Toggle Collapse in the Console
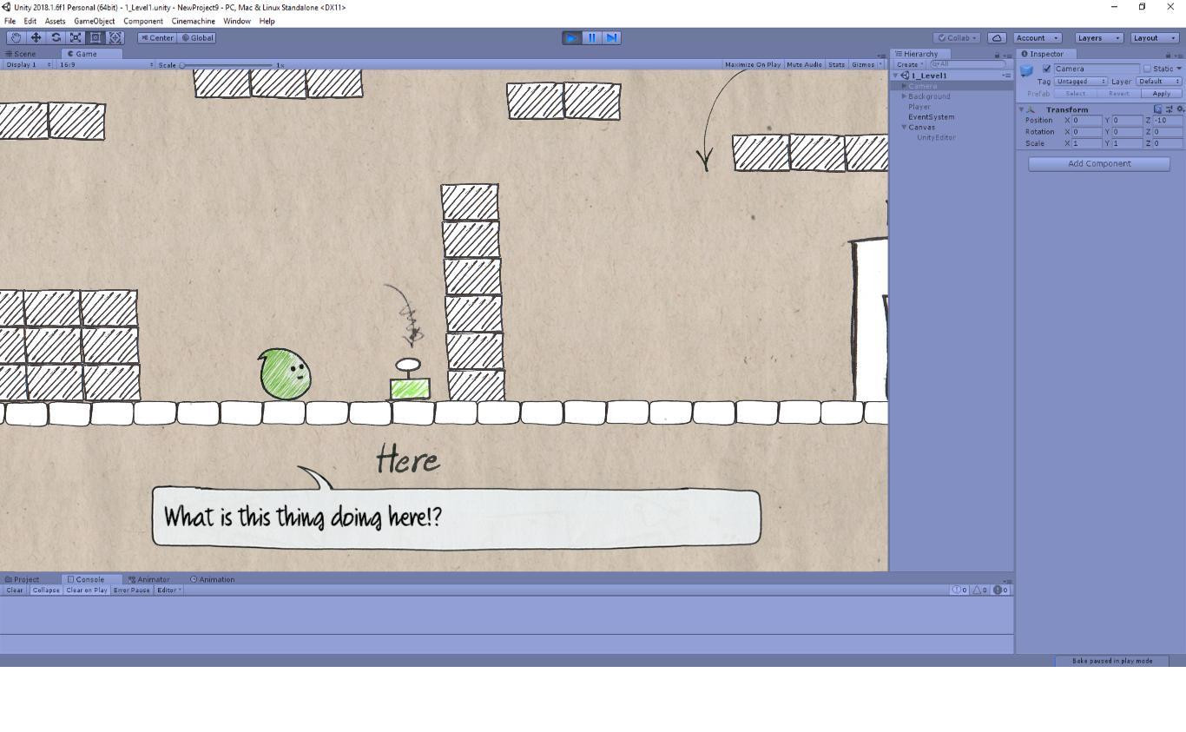Viewport: 1186px width, 732px height. pyautogui.click(x=46, y=590)
